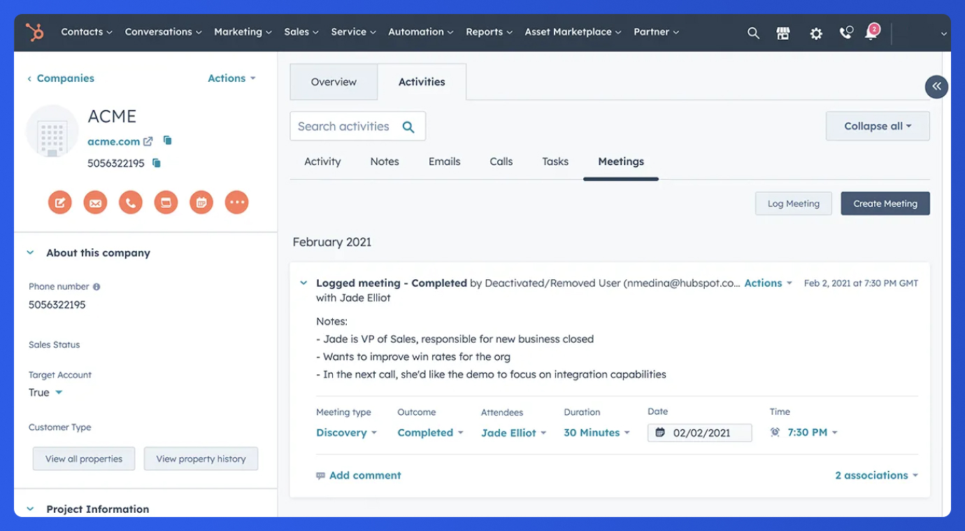Screen dimensions: 965x531
Task: Open the Reports menu
Action: pos(489,32)
